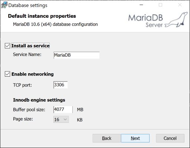
Task: Uncheck the Install as service checkbox
Action: [7, 46]
